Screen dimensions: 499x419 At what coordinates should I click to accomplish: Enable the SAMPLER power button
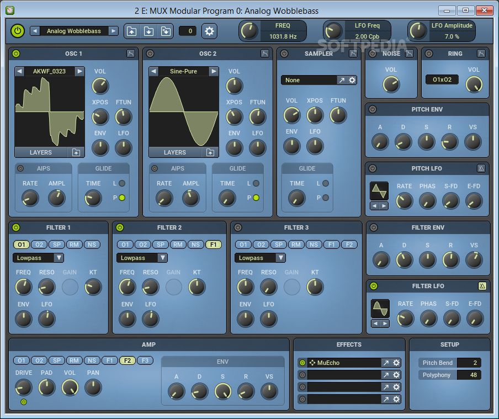click(x=284, y=54)
